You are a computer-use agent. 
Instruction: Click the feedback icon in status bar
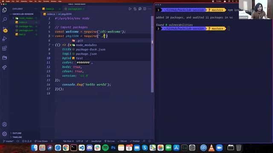[x=144, y=141]
